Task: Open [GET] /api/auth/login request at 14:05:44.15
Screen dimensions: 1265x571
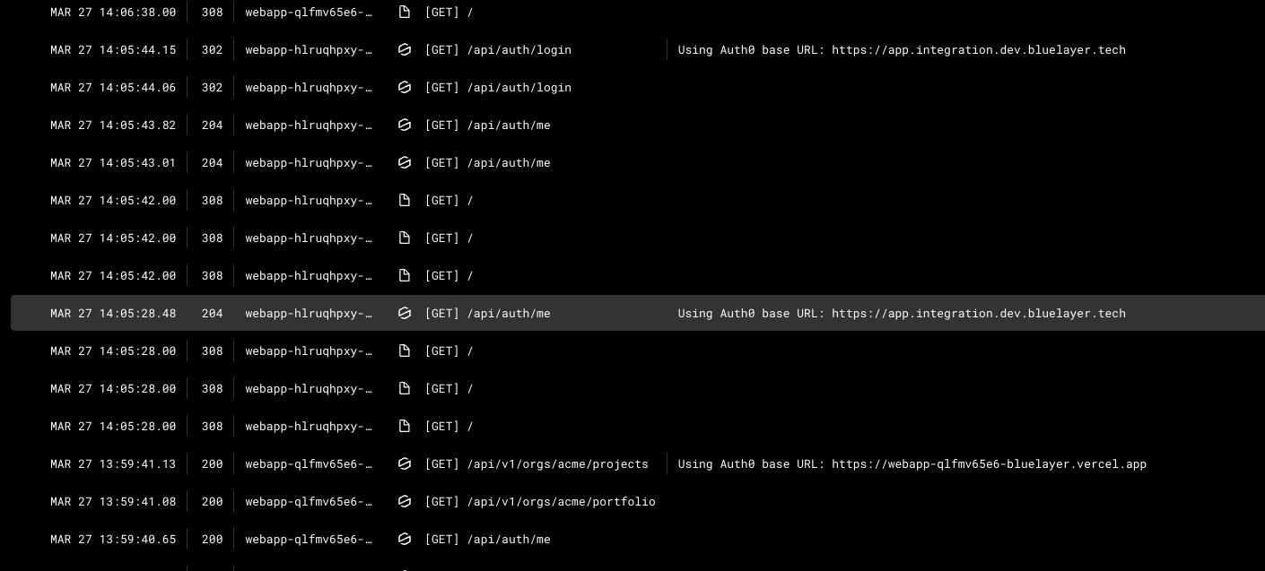Action: (498, 50)
